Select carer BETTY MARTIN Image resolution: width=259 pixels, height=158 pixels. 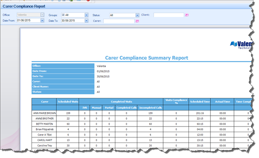(x=44, y=124)
